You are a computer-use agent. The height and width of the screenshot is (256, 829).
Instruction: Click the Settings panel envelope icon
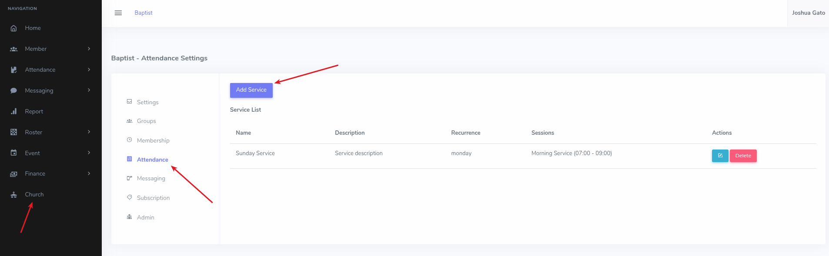129,102
